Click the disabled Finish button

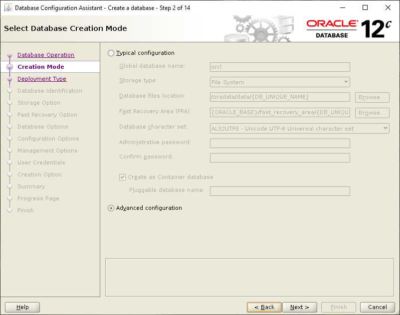click(x=339, y=307)
